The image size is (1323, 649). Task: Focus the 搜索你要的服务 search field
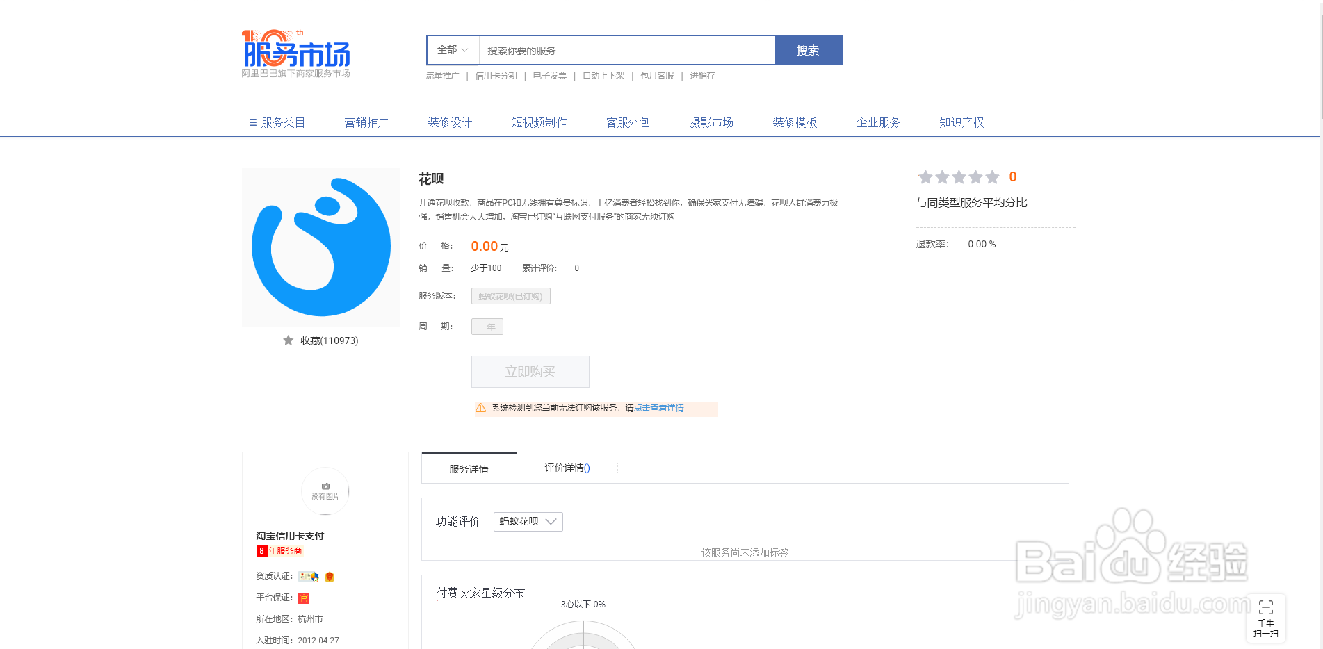(x=627, y=50)
